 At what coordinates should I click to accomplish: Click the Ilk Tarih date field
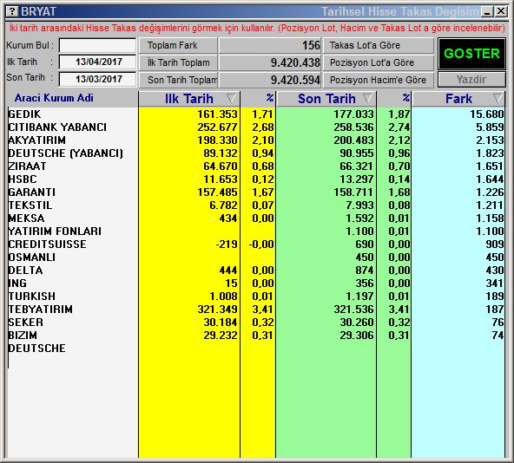coord(97,62)
